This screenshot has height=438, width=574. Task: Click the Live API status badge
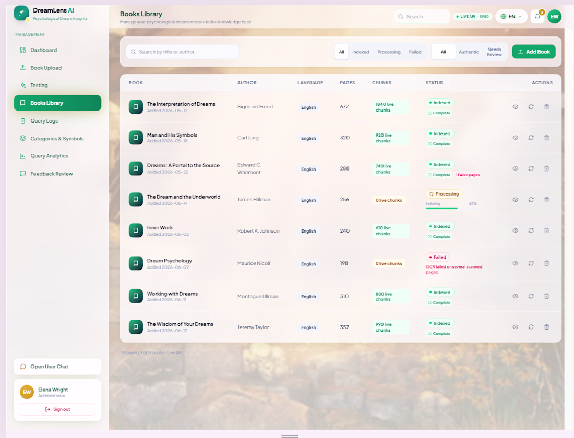(x=472, y=17)
